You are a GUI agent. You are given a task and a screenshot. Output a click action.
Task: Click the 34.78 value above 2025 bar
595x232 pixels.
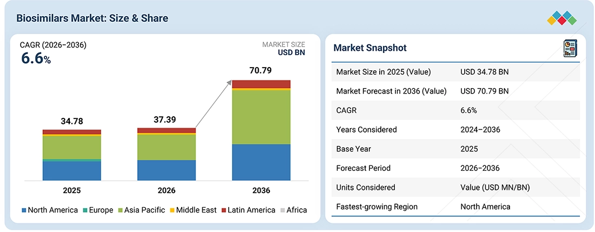[x=72, y=121]
